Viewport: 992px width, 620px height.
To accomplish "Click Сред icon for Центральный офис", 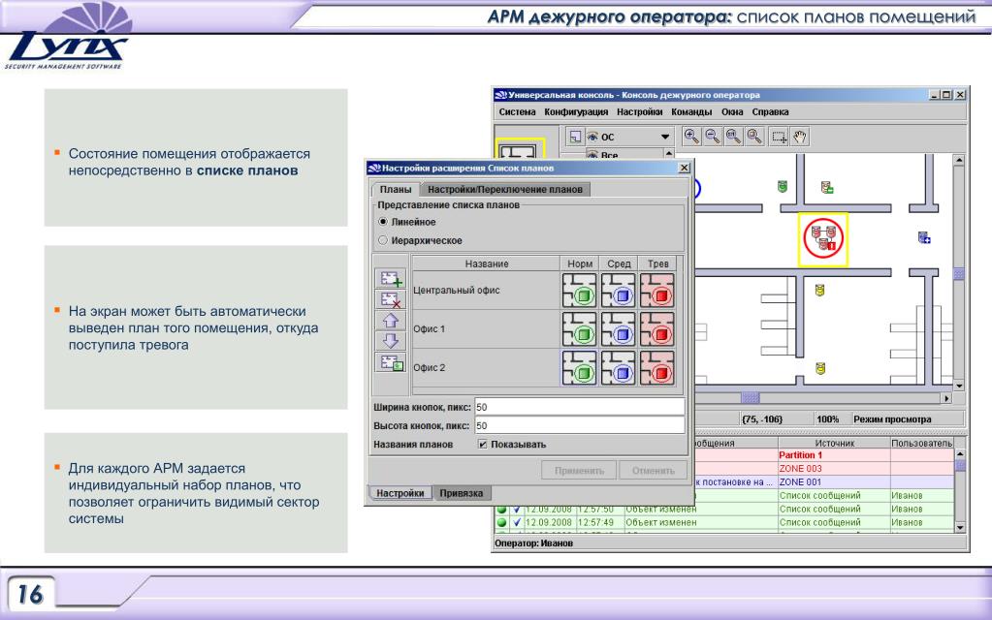I will [x=618, y=290].
